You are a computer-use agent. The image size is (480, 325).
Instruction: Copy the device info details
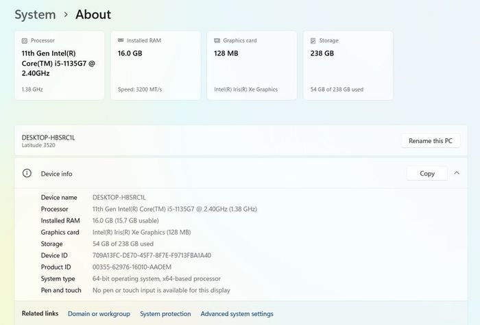point(427,174)
